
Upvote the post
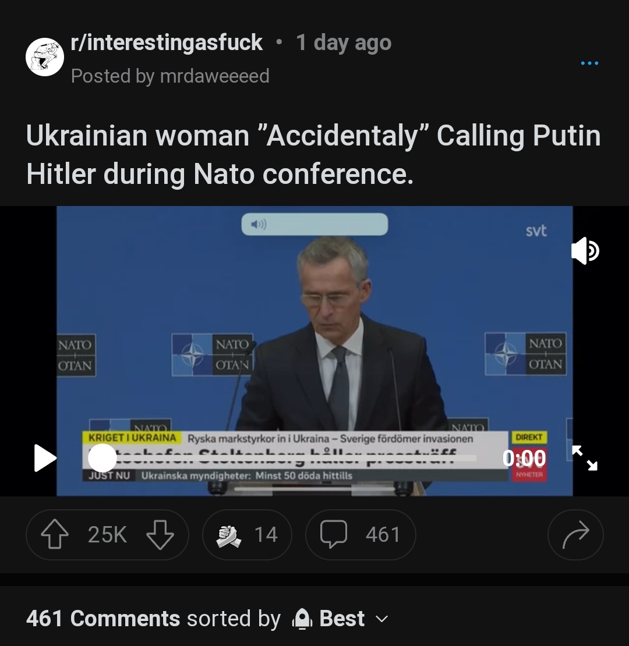[54, 535]
